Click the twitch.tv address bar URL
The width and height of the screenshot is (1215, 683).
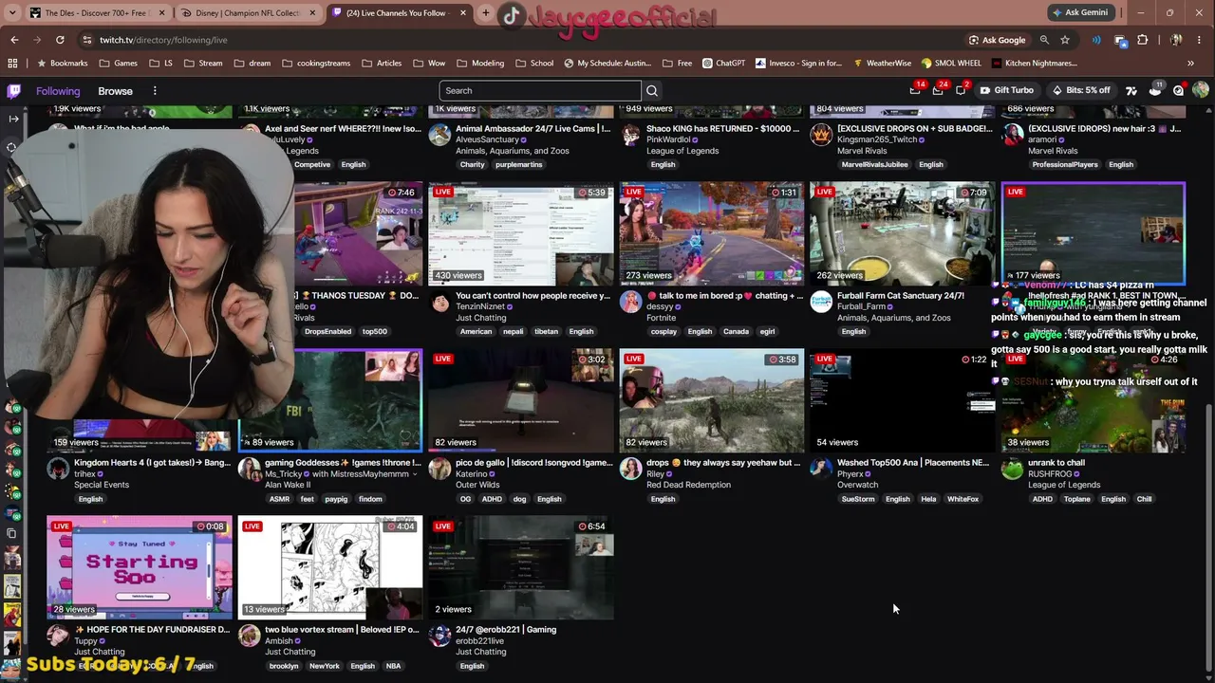point(163,40)
